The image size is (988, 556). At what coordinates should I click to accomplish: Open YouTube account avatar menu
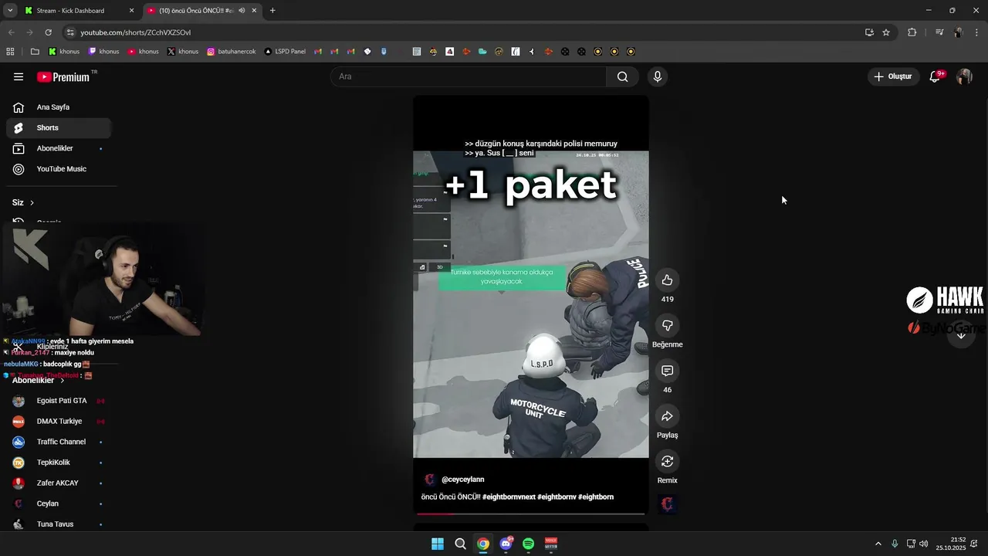[964, 76]
